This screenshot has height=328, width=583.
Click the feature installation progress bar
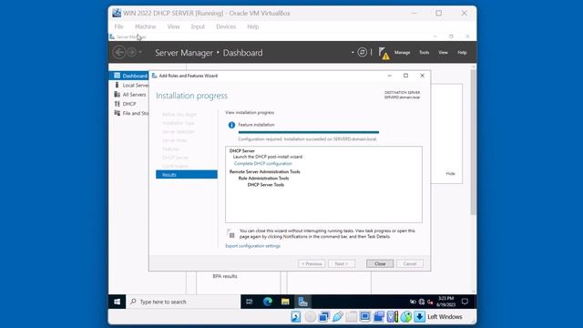pyautogui.click(x=309, y=132)
